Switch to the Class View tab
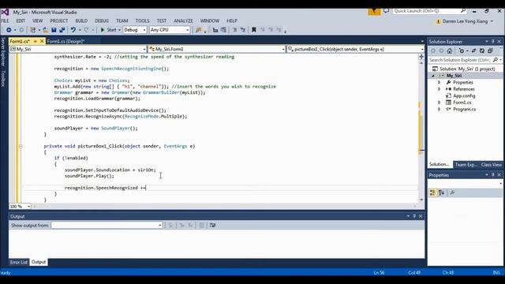 point(491,165)
